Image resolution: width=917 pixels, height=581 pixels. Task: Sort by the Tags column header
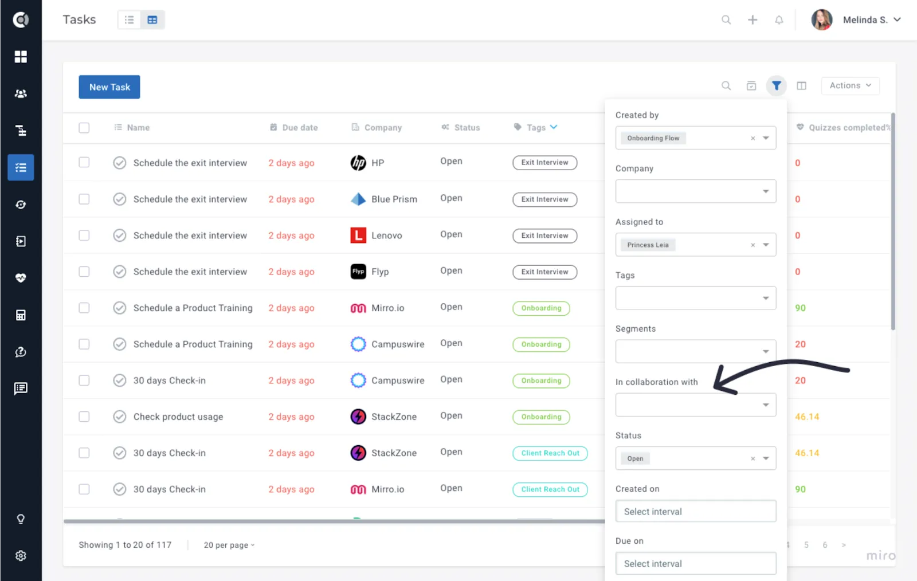535,127
